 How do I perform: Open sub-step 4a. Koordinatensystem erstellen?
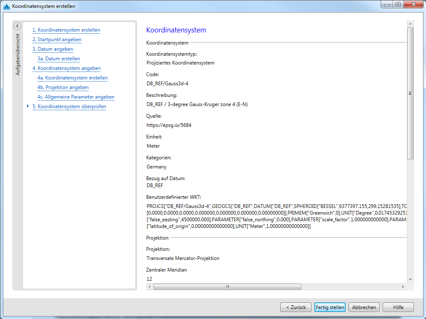click(x=72, y=78)
